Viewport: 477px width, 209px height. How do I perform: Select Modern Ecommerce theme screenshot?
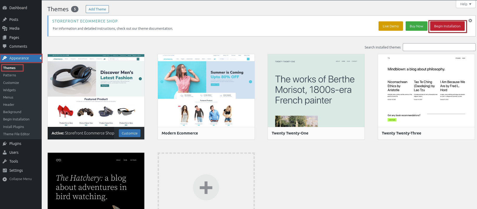pyautogui.click(x=206, y=91)
